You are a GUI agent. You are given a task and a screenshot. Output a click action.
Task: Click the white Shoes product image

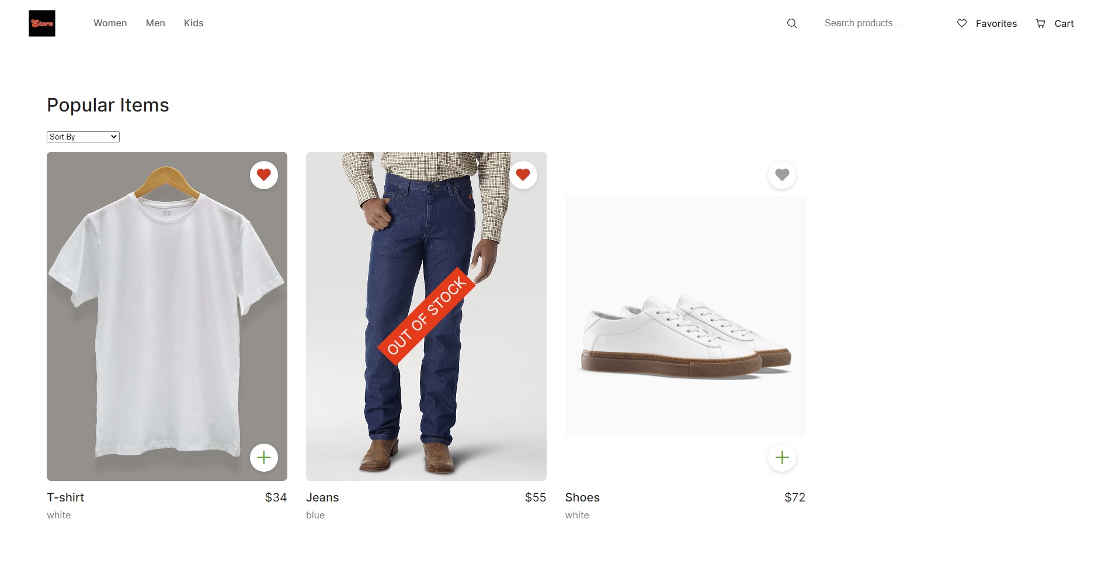pyautogui.click(x=685, y=327)
